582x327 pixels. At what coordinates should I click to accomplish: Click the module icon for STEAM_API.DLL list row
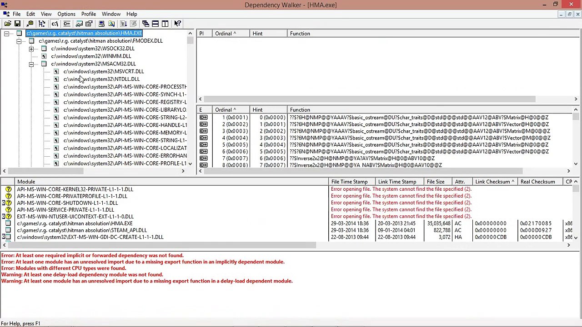[x=8, y=230]
